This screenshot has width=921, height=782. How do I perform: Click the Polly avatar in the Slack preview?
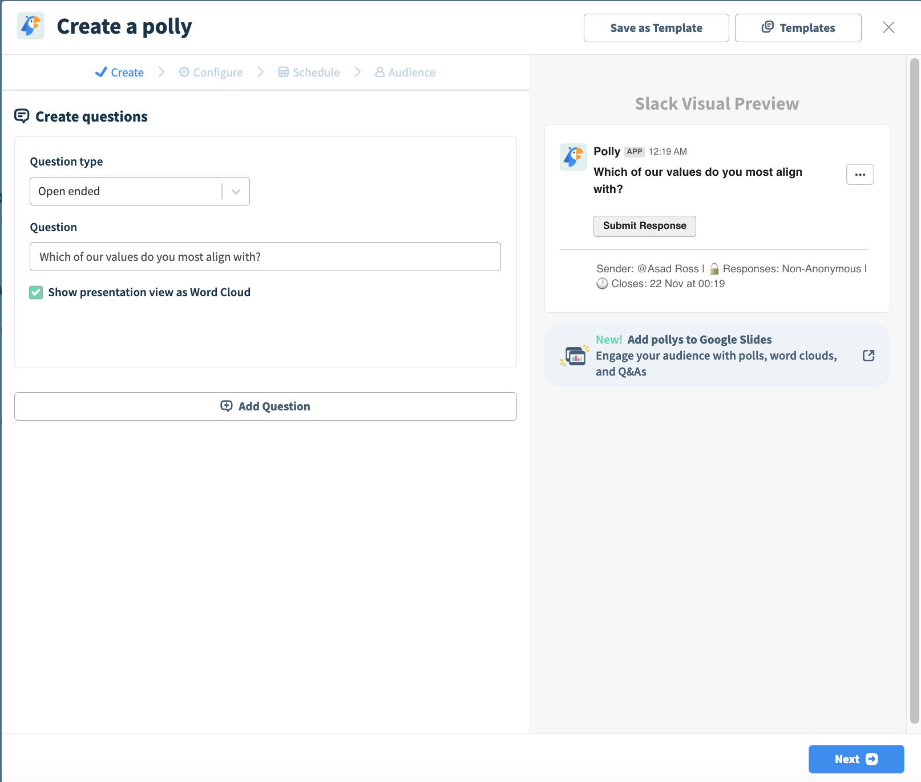coord(573,156)
